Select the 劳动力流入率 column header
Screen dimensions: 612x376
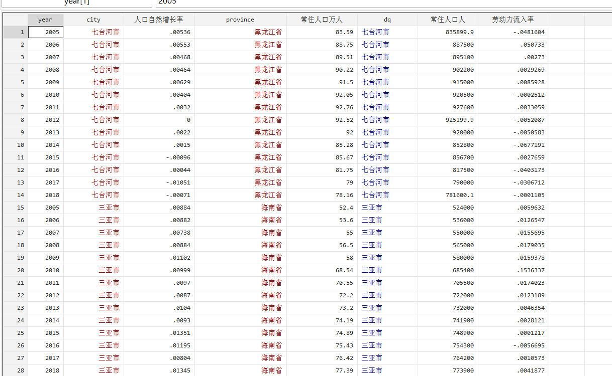click(513, 20)
